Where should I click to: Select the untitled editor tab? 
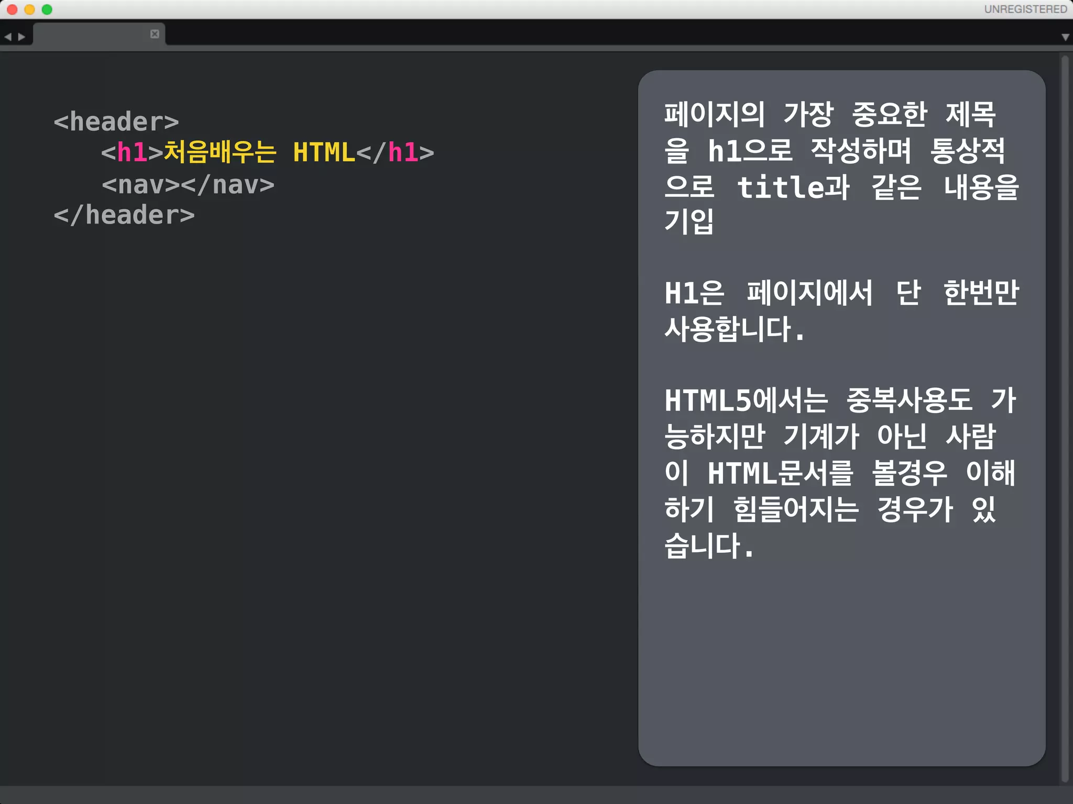99,34
